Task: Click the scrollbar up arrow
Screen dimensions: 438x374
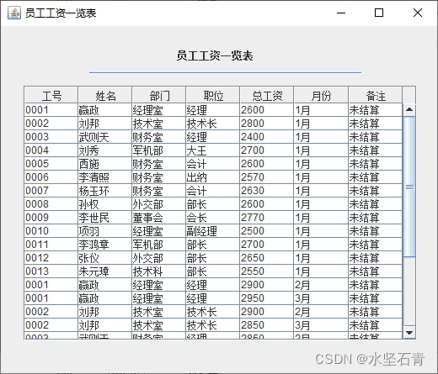Action: point(409,109)
